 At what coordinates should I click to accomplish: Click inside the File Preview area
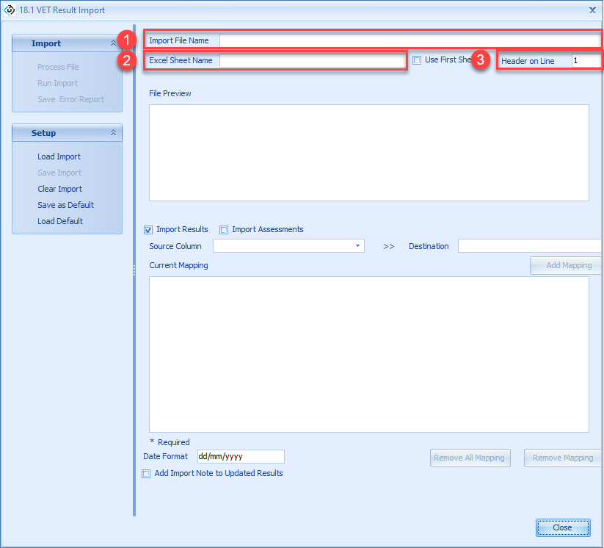pyautogui.click(x=368, y=153)
